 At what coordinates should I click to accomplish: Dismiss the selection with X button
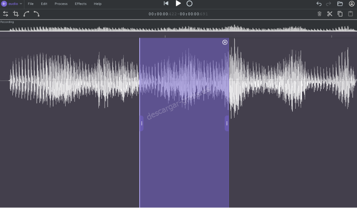pos(225,42)
